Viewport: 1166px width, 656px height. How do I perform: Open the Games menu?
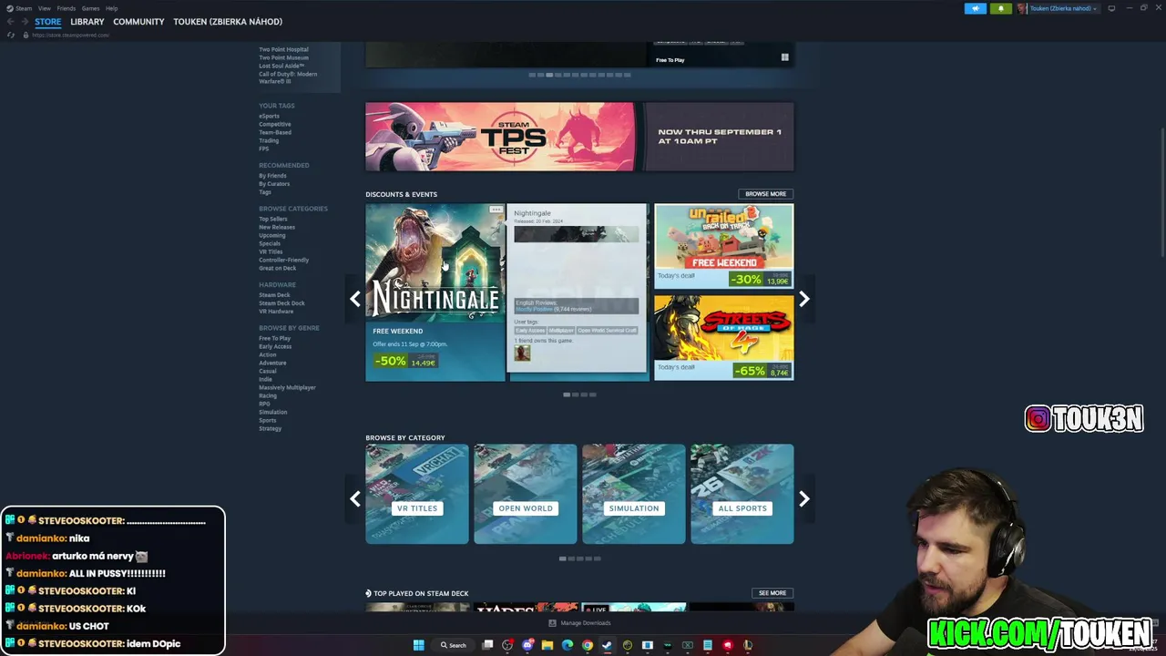tap(90, 8)
